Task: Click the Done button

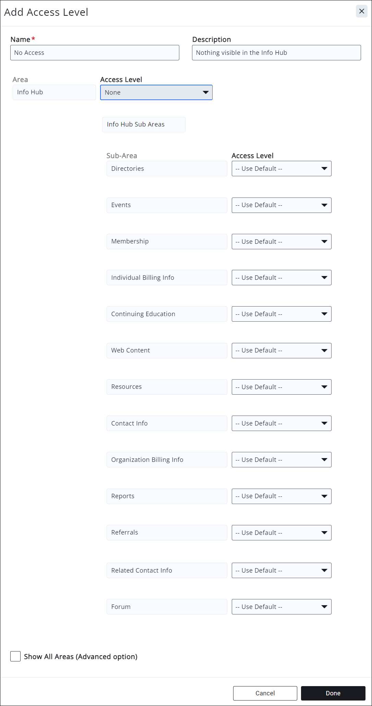Action: 333,693
